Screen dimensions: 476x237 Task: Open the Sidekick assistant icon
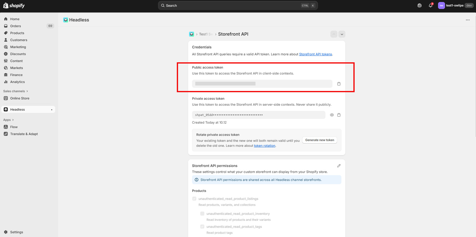coord(420,5)
